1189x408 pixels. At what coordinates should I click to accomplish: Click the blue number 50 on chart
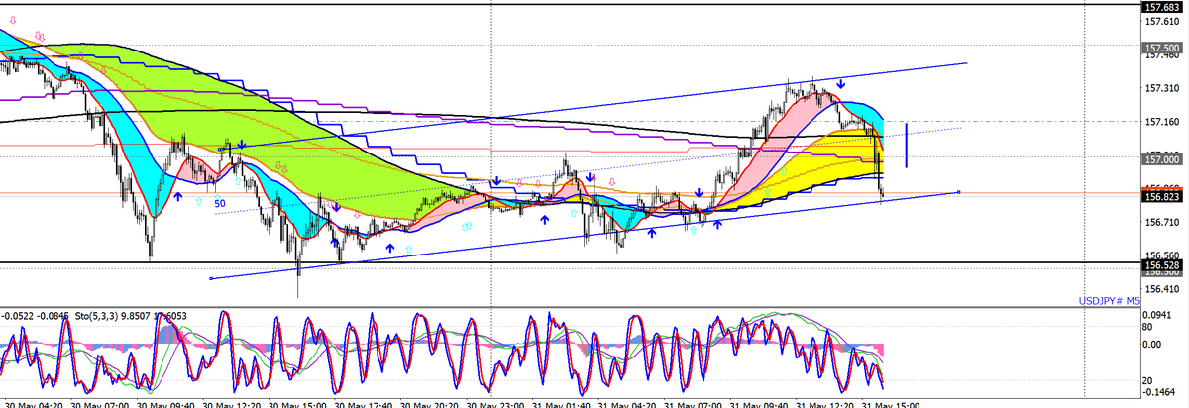click(221, 202)
